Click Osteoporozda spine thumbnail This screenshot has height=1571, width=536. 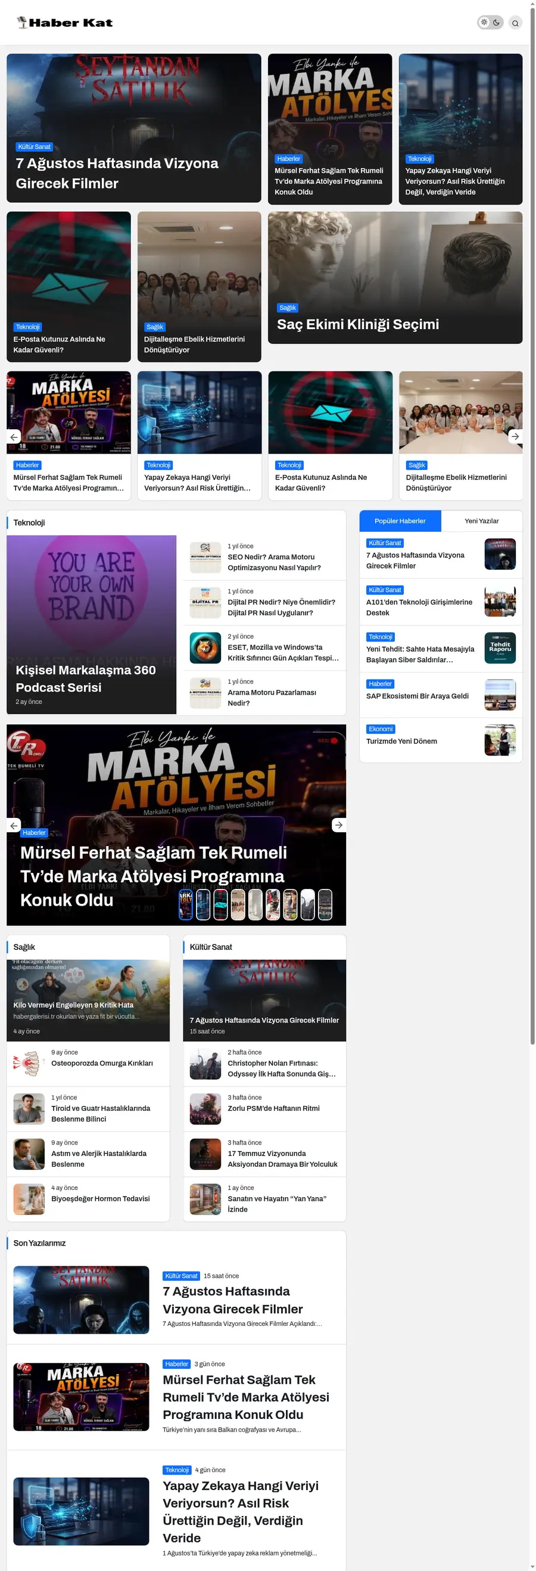pyautogui.click(x=29, y=1064)
